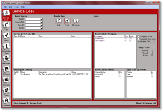Sort unassigned calls by Open column
The width and height of the screenshot is (164, 112).
point(81,72)
